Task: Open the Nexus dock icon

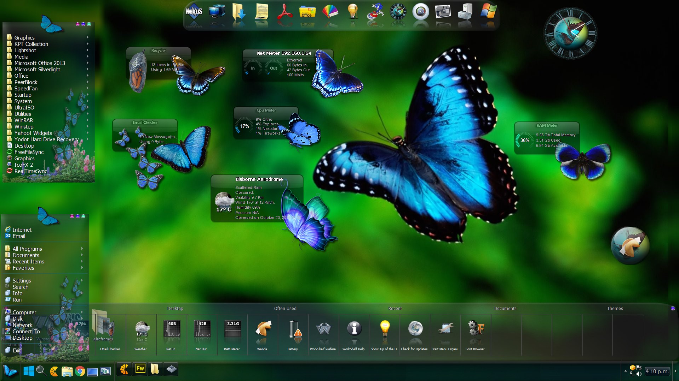Action: [x=194, y=12]
